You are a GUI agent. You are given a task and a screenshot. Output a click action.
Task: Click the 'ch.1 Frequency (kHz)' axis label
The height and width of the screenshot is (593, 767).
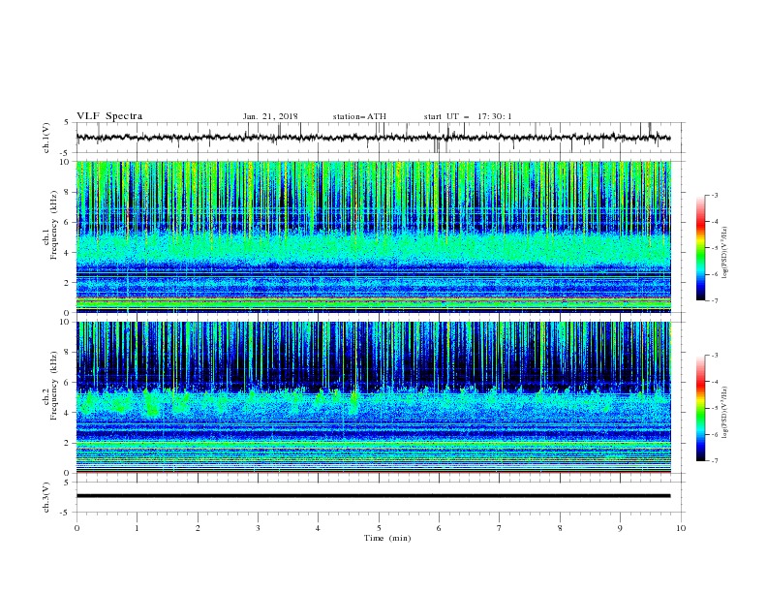pos(50,223)
